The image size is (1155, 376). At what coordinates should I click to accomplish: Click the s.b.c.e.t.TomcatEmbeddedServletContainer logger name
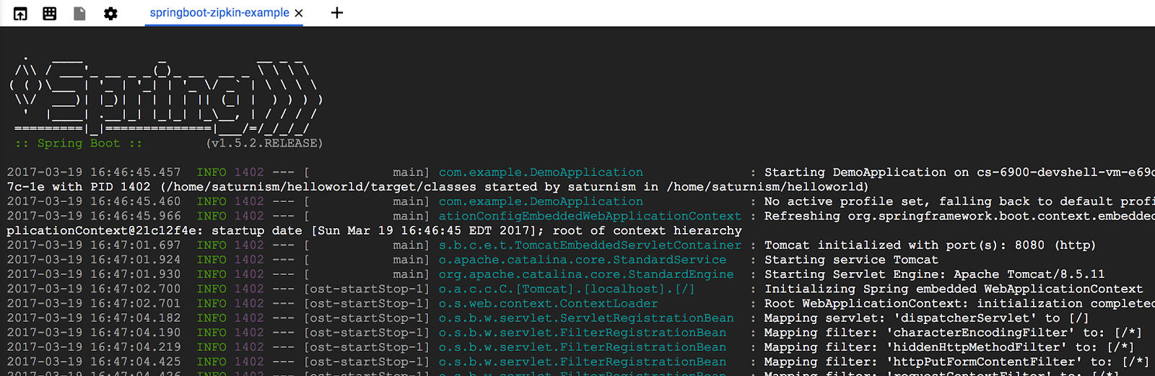(x=590, y=245)
